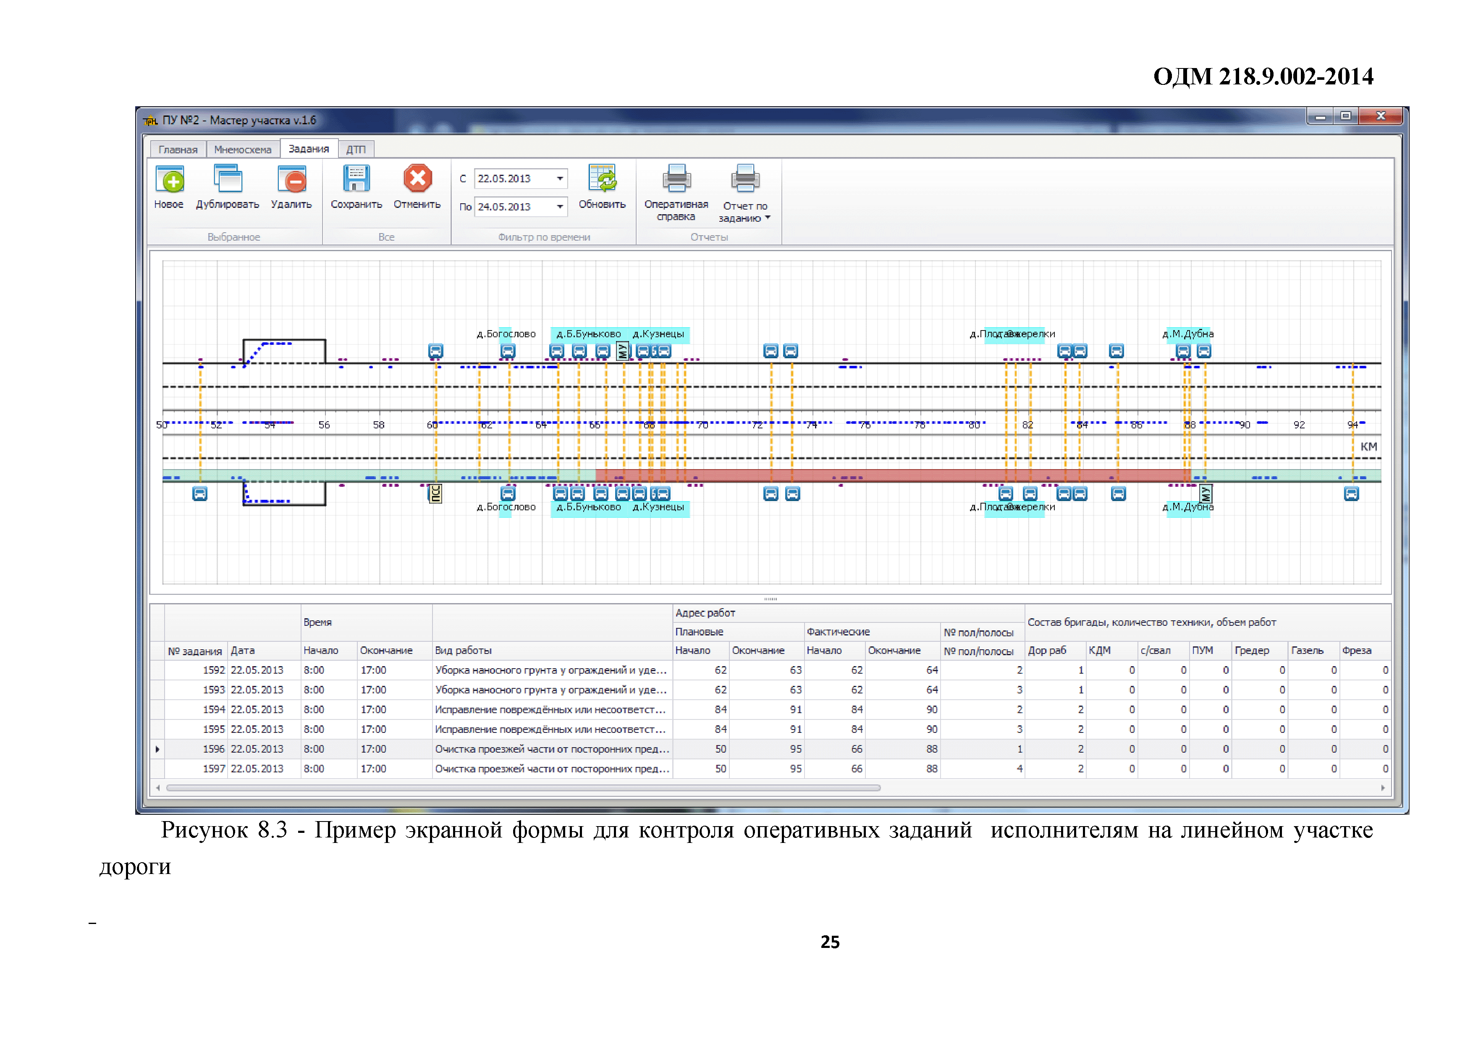The height and width of the screenshot is (1042, 1473).
Task: Click the Вид работы column header
Action: point(463,651)
